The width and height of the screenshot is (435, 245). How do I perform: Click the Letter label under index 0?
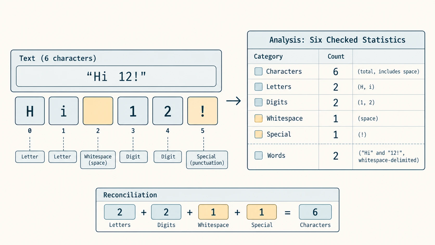[30, 157]
